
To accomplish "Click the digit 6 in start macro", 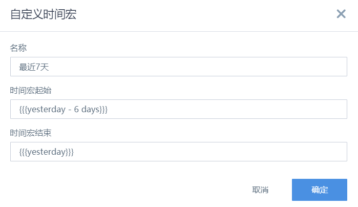I will 76,109.
